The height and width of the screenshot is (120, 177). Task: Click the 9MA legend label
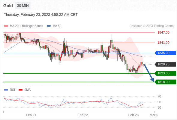coord(28,90)
